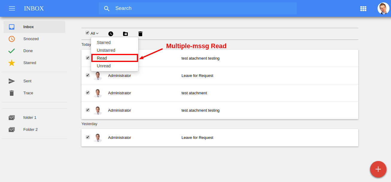Open the user profile avatar menu

pos(383,8)
